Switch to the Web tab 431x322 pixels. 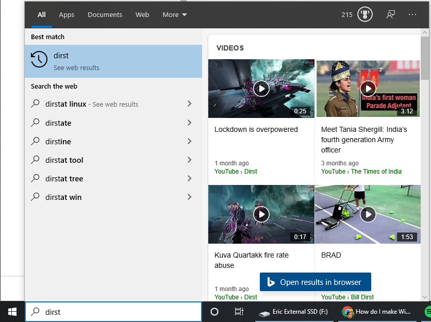point(142,14)
